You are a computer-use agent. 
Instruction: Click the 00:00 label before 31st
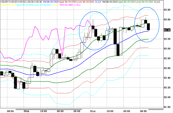(60, 111)
